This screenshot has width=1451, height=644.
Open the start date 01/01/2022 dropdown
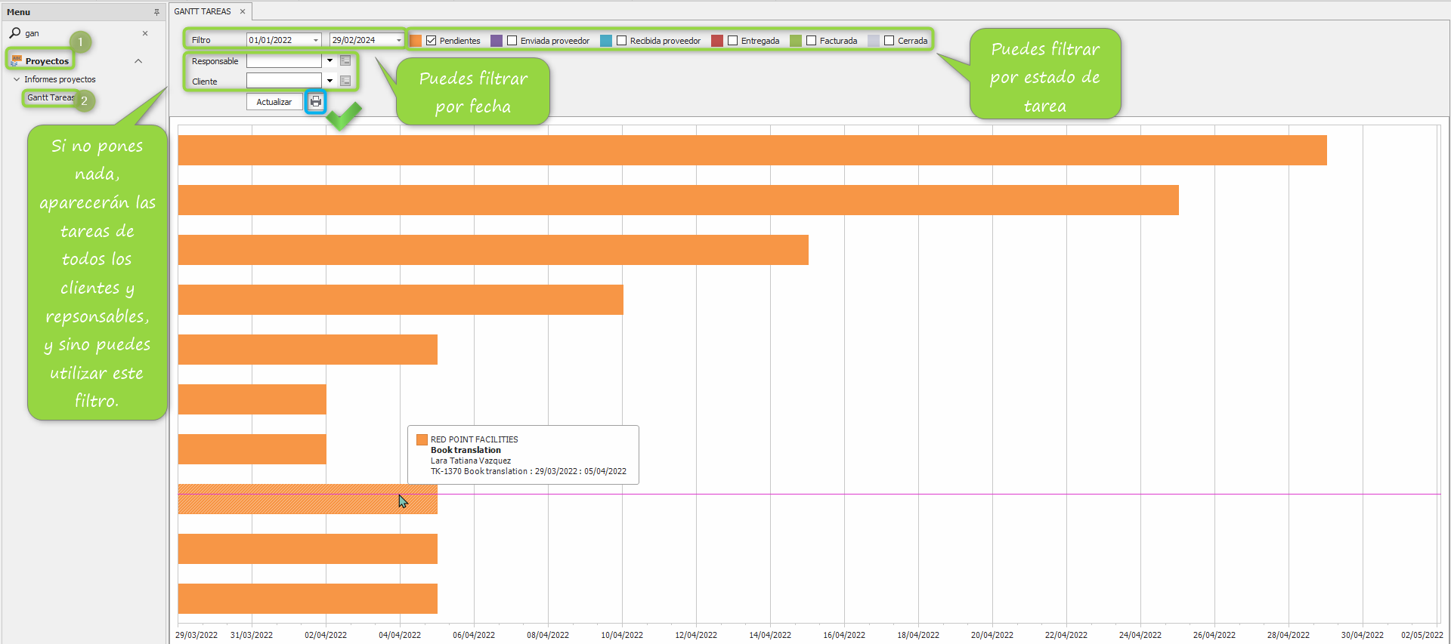click(316, 41)
